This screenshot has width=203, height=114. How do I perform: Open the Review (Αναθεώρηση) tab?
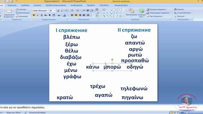(x=76, y=5)
